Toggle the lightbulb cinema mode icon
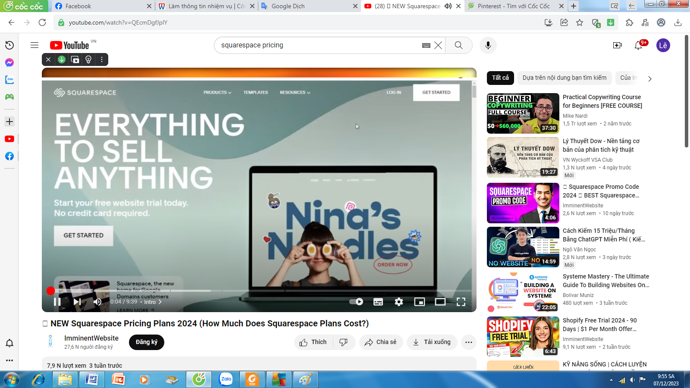The height and width of the screenshot is (388, 690). [88, 59]
